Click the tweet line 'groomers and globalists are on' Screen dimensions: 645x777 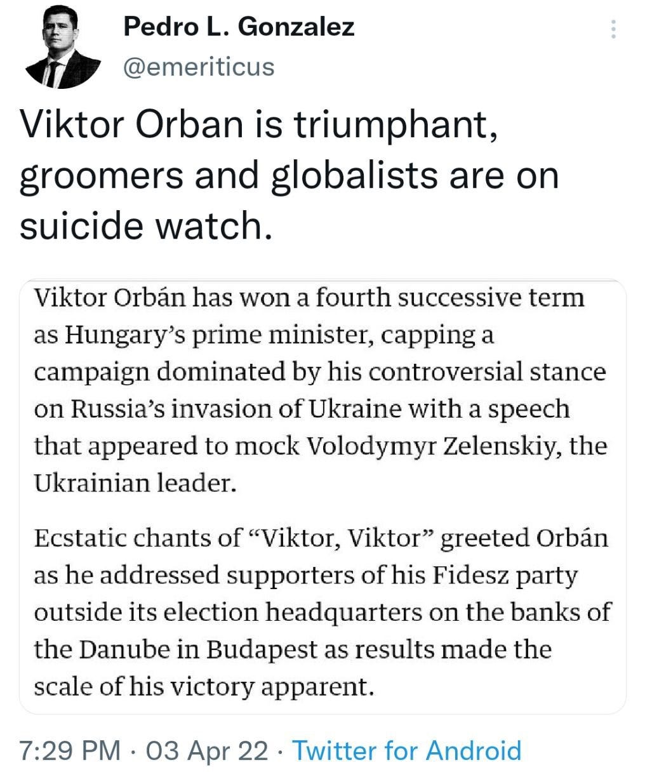(289, 176)
